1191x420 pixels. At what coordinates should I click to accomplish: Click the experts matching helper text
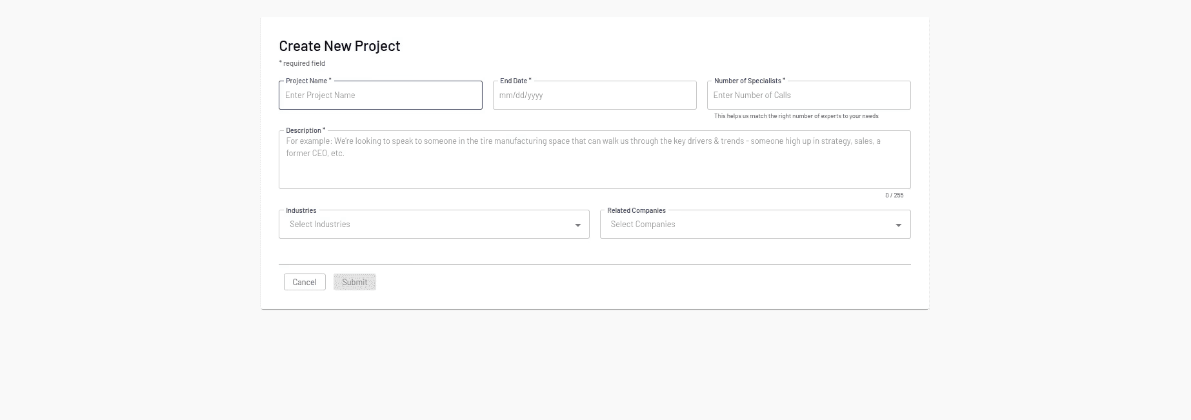click(796, 116)
